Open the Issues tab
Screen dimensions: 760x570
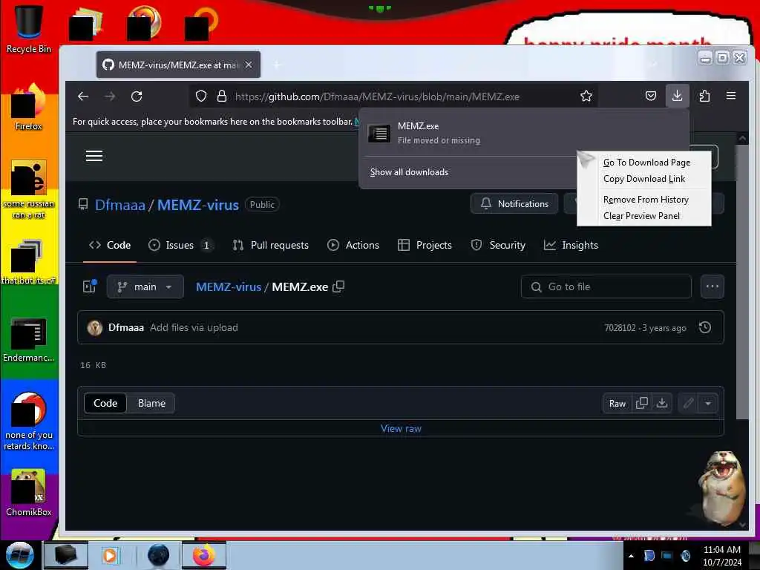pyautogui.click(x=180, y=245)
